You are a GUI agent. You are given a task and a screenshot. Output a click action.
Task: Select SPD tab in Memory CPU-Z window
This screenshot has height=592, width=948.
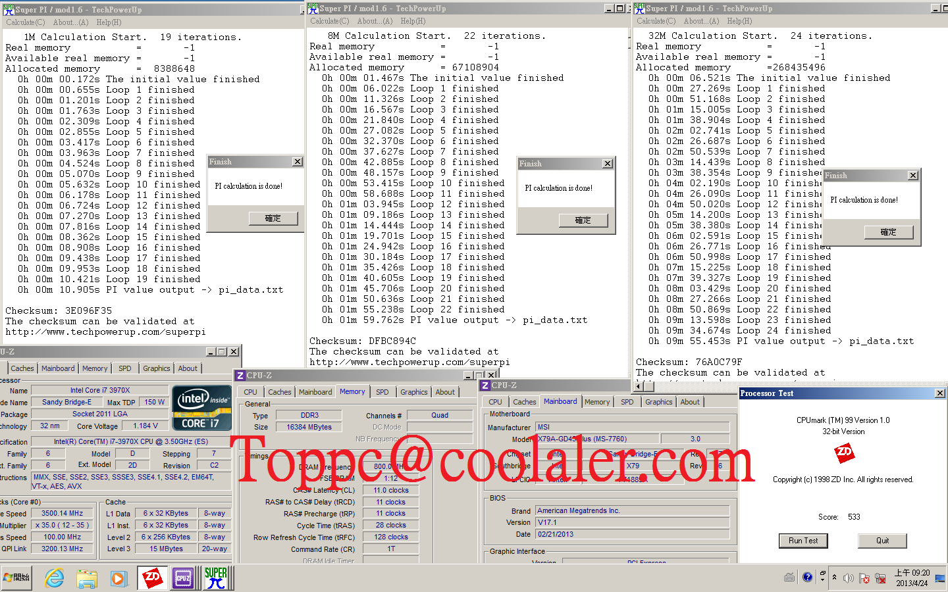click(382, 392)
